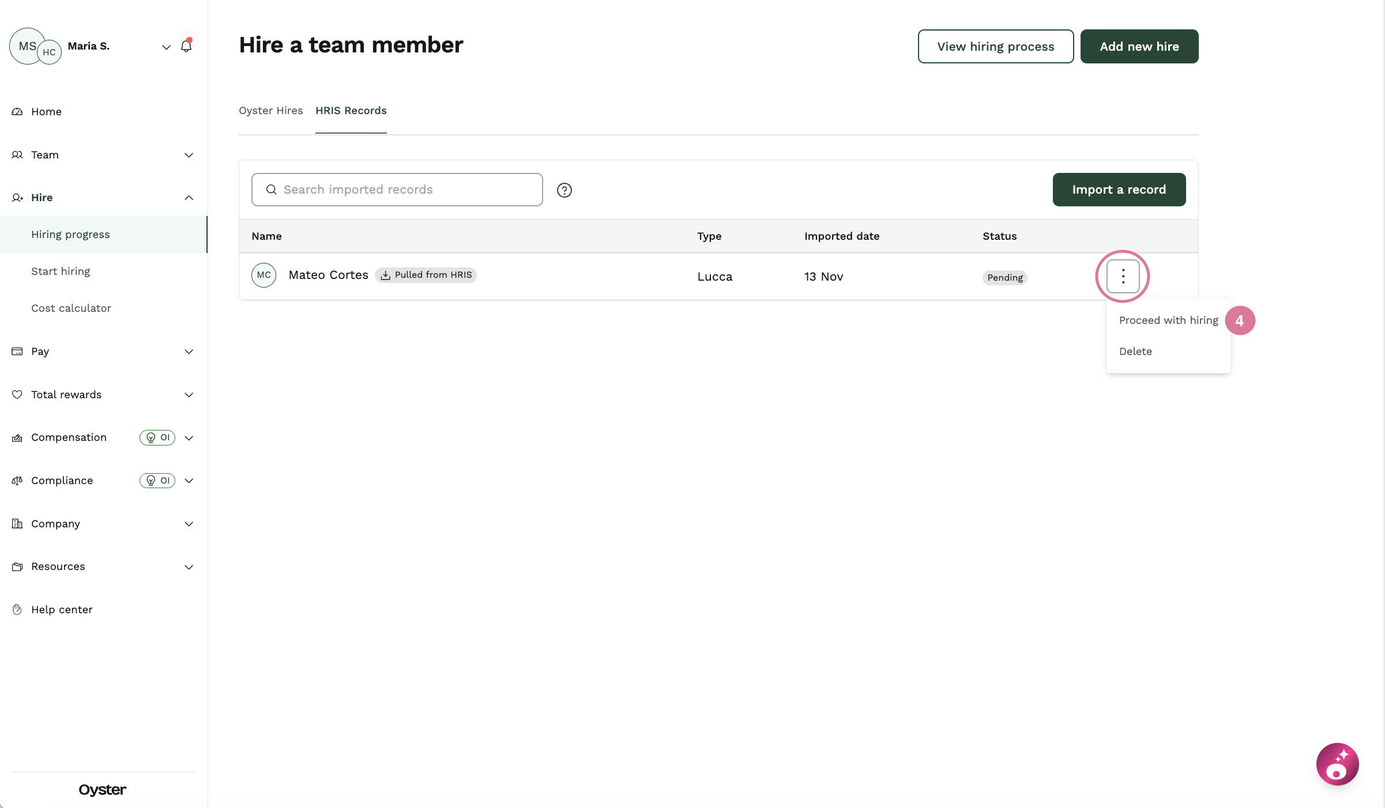The height and width of the screenshot is (808, 1385).
Task: Expand the Pay section chevron
Action: (x=189, y=352)
